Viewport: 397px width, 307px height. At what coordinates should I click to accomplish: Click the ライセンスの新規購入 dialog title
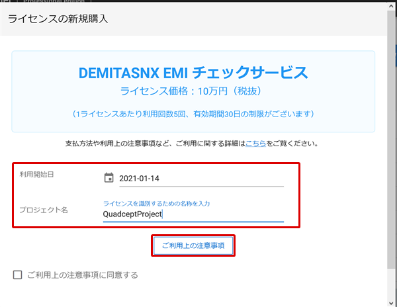[58, 19]
